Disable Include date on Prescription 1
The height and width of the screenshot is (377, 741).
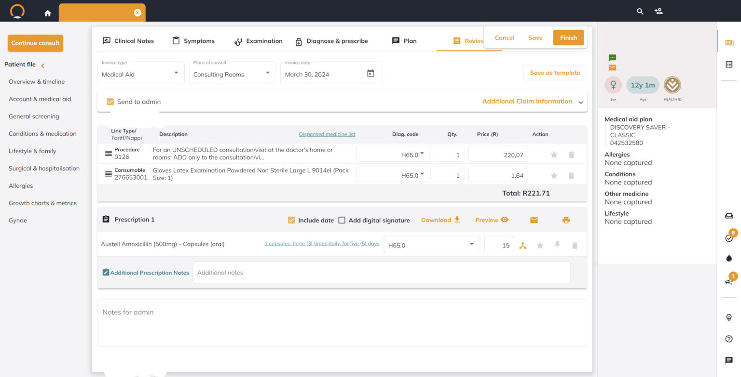pyautogui.click(x=291, y=220)
